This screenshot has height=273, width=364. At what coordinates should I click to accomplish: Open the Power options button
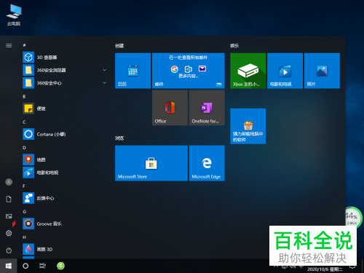coord(9,250)
